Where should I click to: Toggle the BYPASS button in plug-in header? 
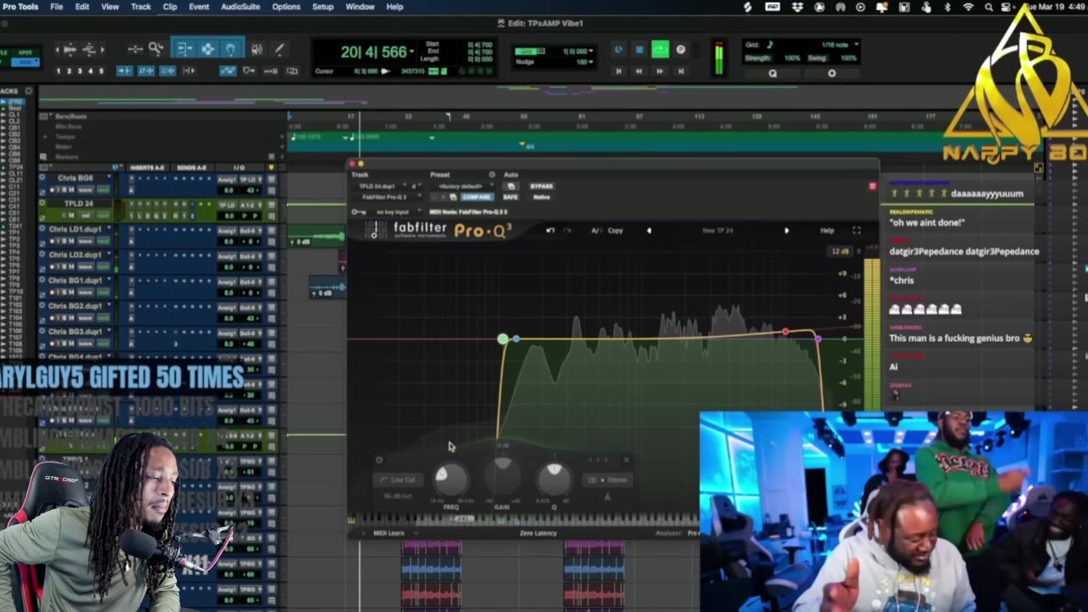click(541, 186)
